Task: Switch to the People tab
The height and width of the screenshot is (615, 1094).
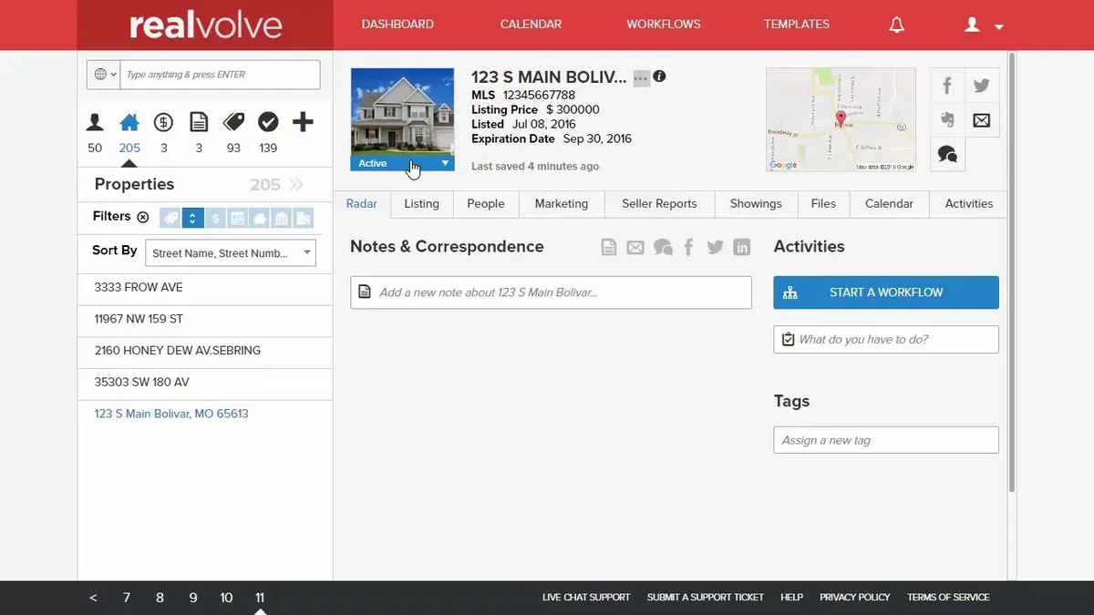Action: [486, 204]
